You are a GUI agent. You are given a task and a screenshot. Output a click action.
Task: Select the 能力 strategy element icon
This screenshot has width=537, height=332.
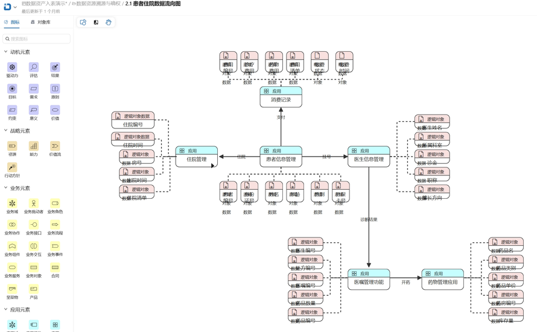(x=34, y=146)
